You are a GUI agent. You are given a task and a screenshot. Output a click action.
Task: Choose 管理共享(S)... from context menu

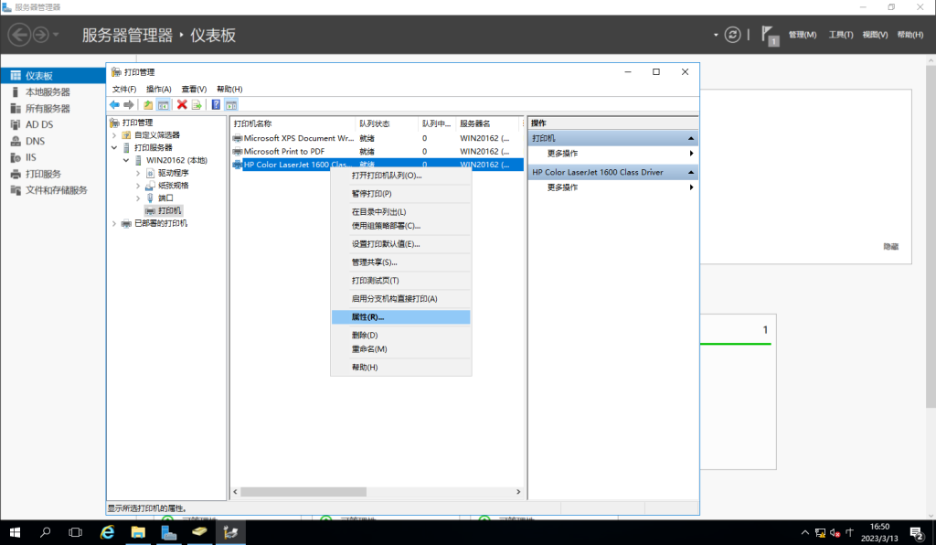tap(401, 262)
